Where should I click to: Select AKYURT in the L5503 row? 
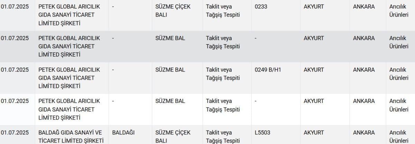(x=314, y=133)
